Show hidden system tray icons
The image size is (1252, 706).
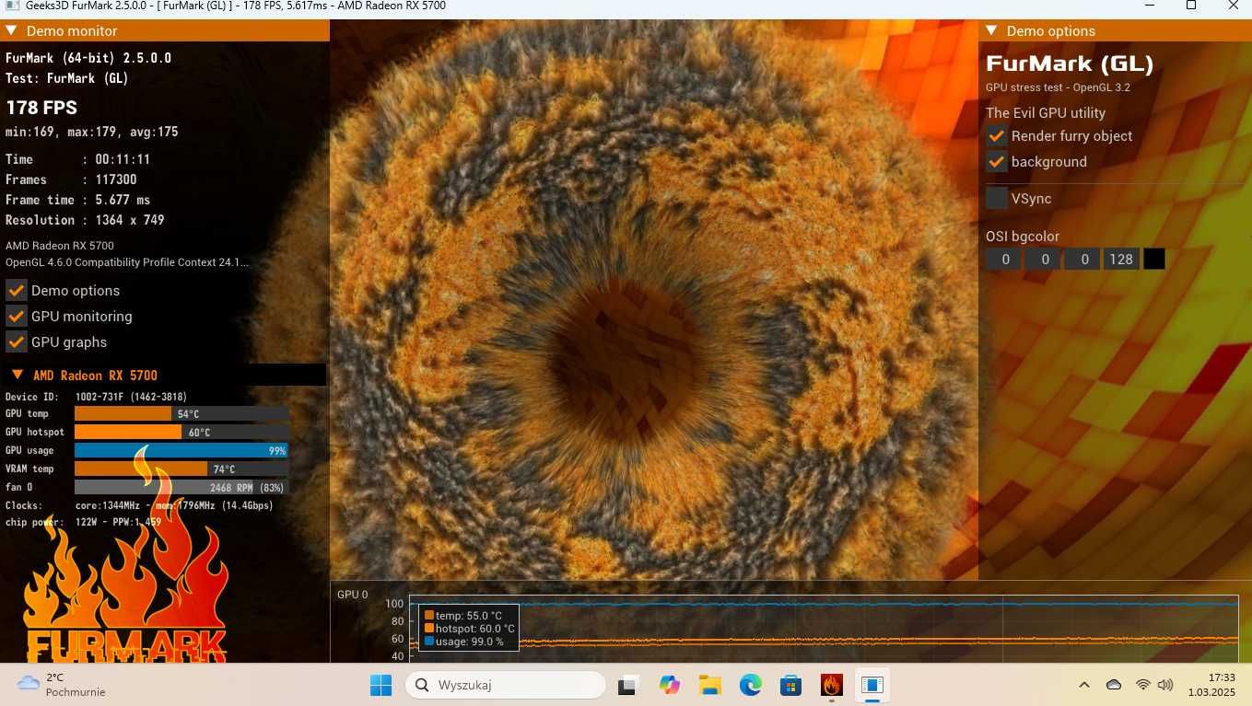1084,685
